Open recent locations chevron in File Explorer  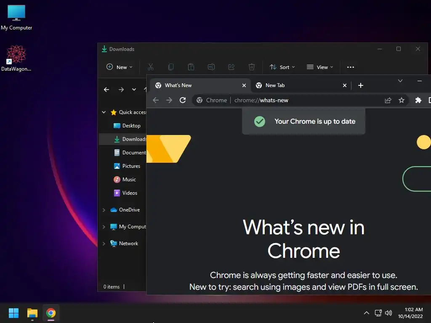pyautogui.click(x=134, y=90)
